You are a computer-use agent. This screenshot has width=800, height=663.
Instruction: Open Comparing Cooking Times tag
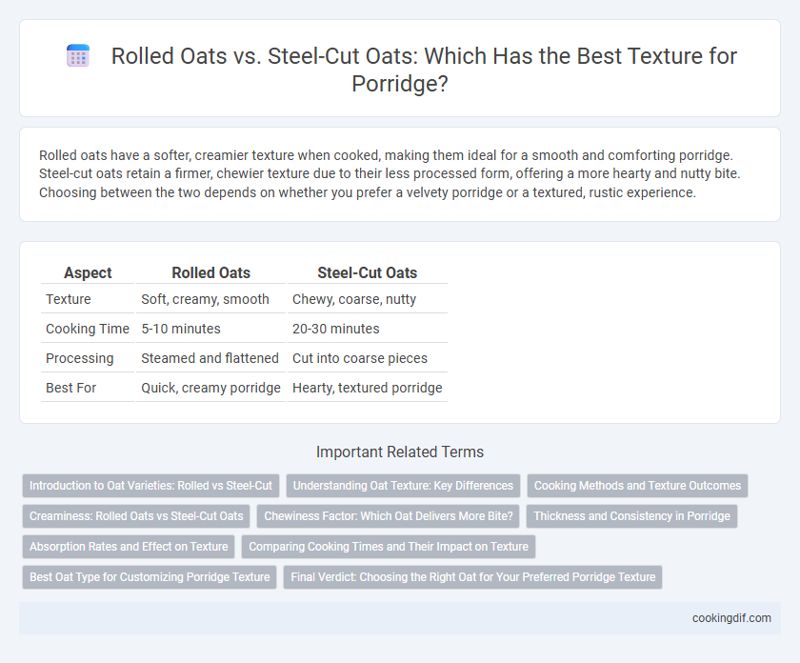(x=389, y=547)
